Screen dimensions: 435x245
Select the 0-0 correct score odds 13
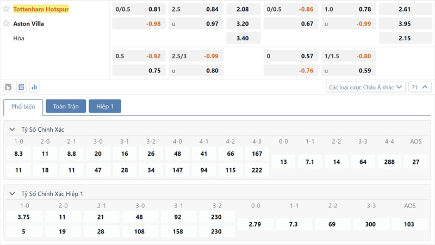(x=283, y=162)
